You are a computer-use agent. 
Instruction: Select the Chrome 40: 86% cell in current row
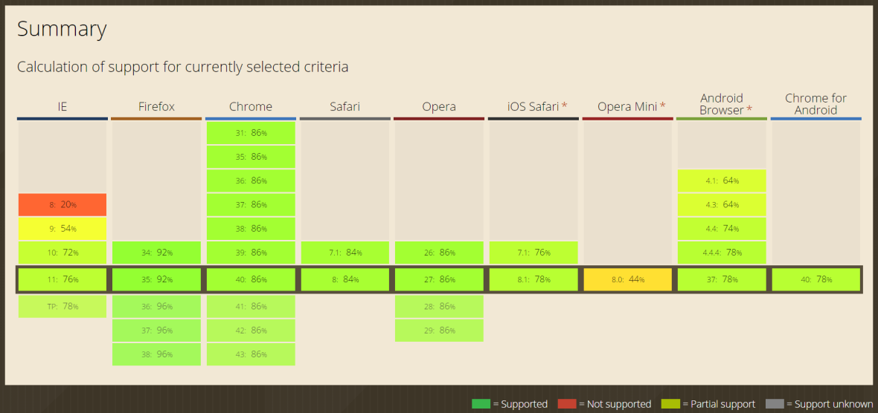[x=251, y=279]
